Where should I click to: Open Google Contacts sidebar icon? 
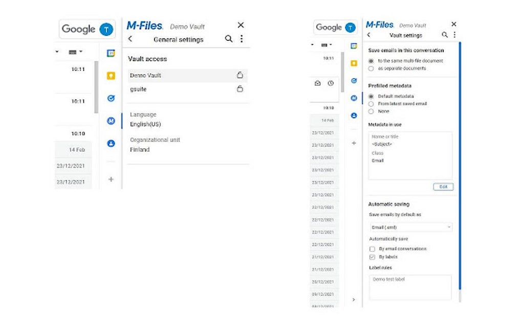111,143
